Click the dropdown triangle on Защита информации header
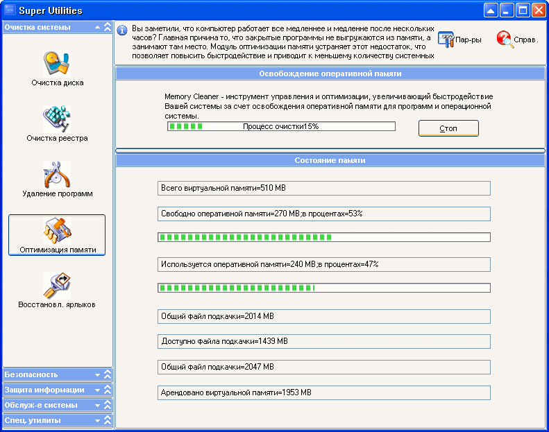This screenshot has height=432, width=549. click(x=98, y=390)
